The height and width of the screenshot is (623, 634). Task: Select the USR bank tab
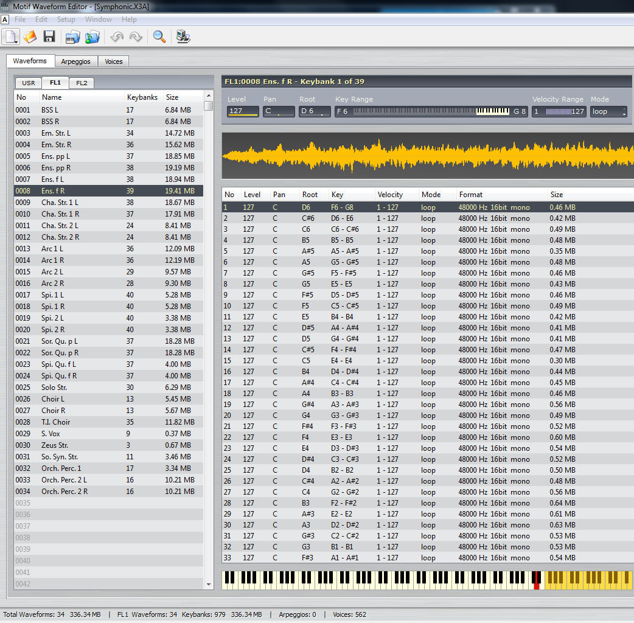click(29, 83)
